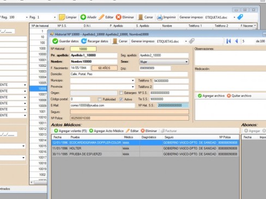This screenshot has height=199, width=266.
Task: Click Recargar datos button
Action: [x=94, y=41]
